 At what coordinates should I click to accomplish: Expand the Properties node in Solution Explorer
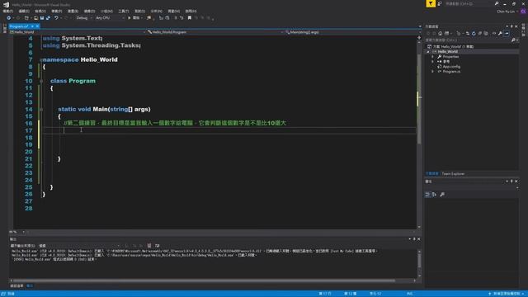point(432,57)
